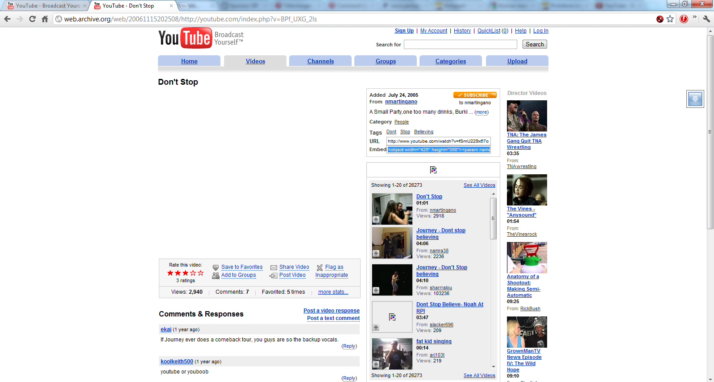
Task: Add Don't Stop video to QuickList plus icon
Action: (x=376, y=220)
